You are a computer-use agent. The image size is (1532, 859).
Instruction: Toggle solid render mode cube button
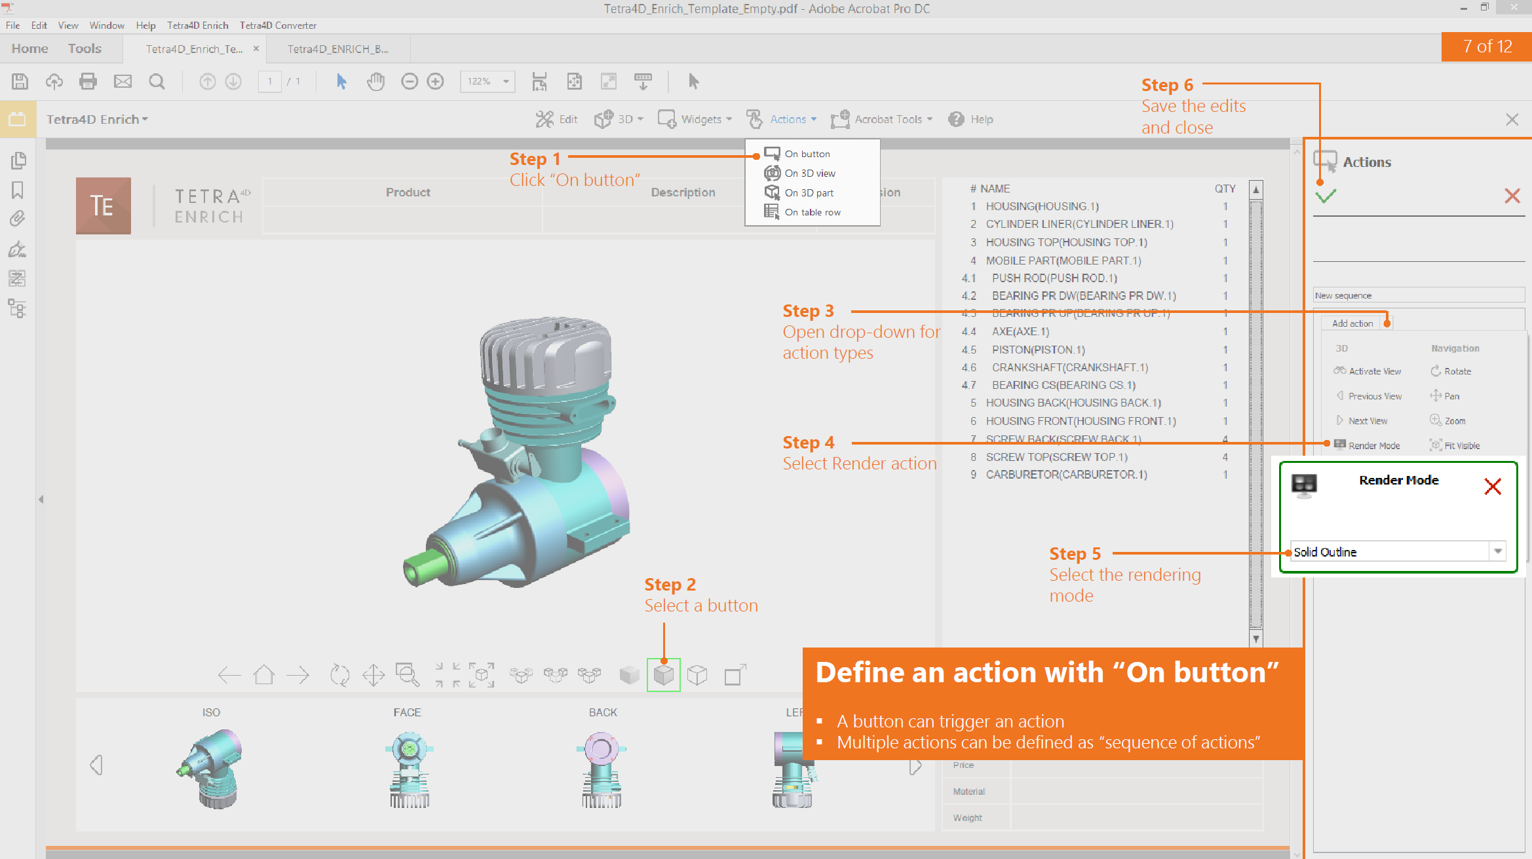pos(629,675)
